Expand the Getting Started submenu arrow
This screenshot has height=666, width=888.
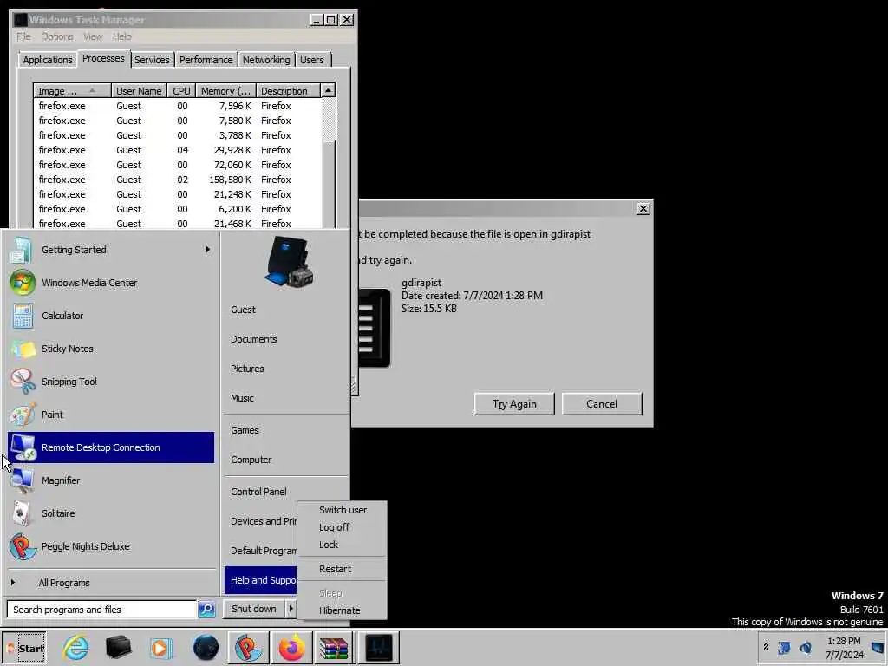(x=208, y=250)
